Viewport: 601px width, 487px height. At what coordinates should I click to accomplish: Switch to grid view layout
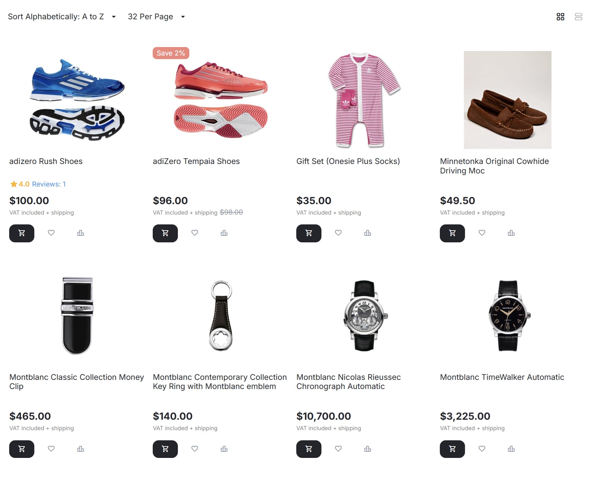[x=560, y=17]
